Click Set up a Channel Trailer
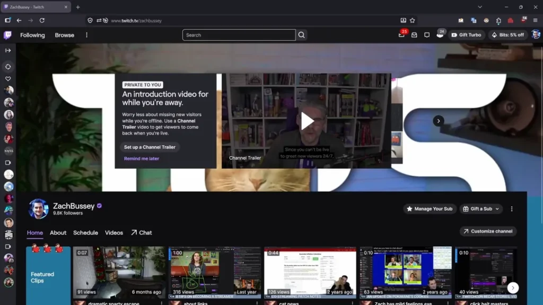Screen dimensions: 543x305 150,147
